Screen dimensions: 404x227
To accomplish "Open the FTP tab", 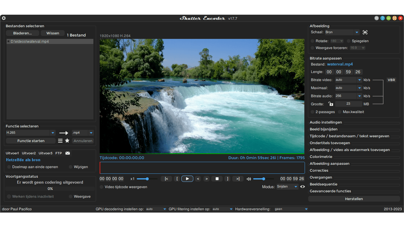I will click(59, 153).
